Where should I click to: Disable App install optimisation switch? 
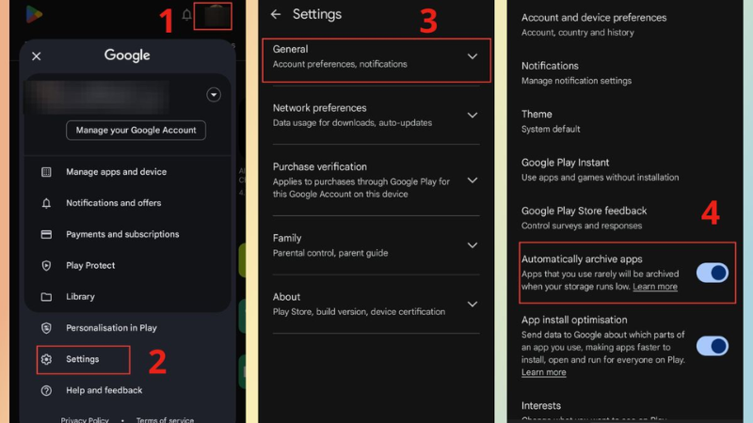[x=713, y=346]
